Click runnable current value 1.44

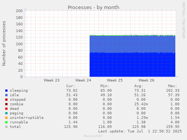tap(73, 122)
